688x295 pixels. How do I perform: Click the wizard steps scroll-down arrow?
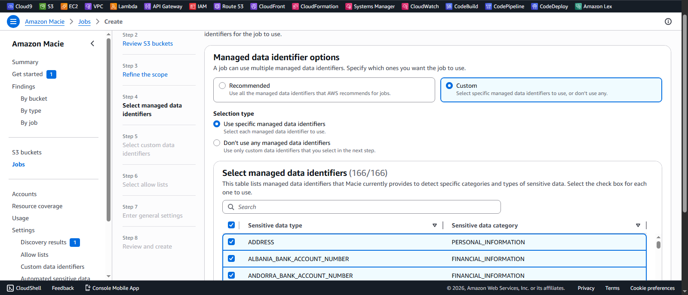(108, 277)
